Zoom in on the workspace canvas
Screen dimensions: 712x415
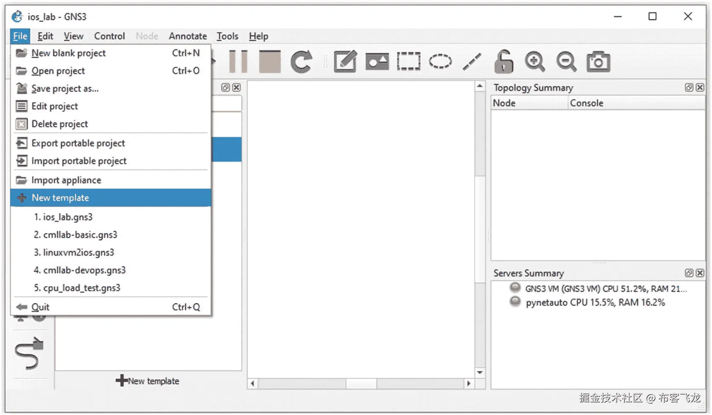tap(535, 61)
